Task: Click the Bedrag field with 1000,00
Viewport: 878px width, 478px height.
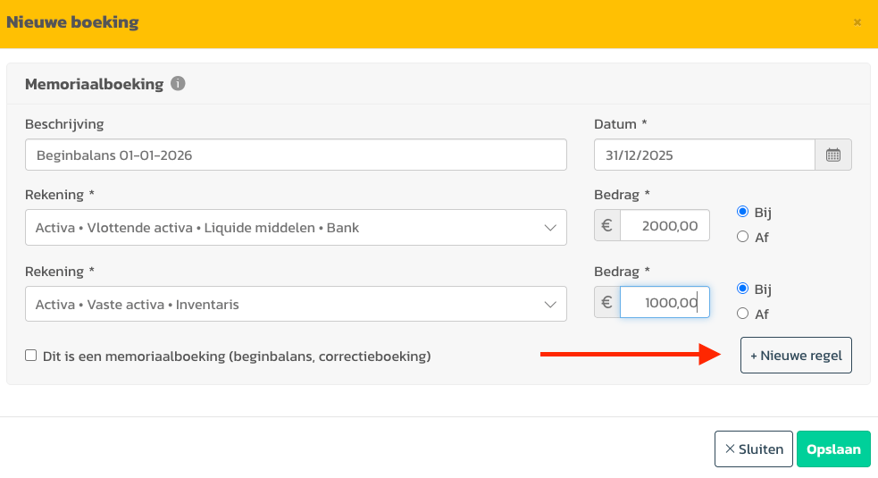Action: click(x=665, y=303)
